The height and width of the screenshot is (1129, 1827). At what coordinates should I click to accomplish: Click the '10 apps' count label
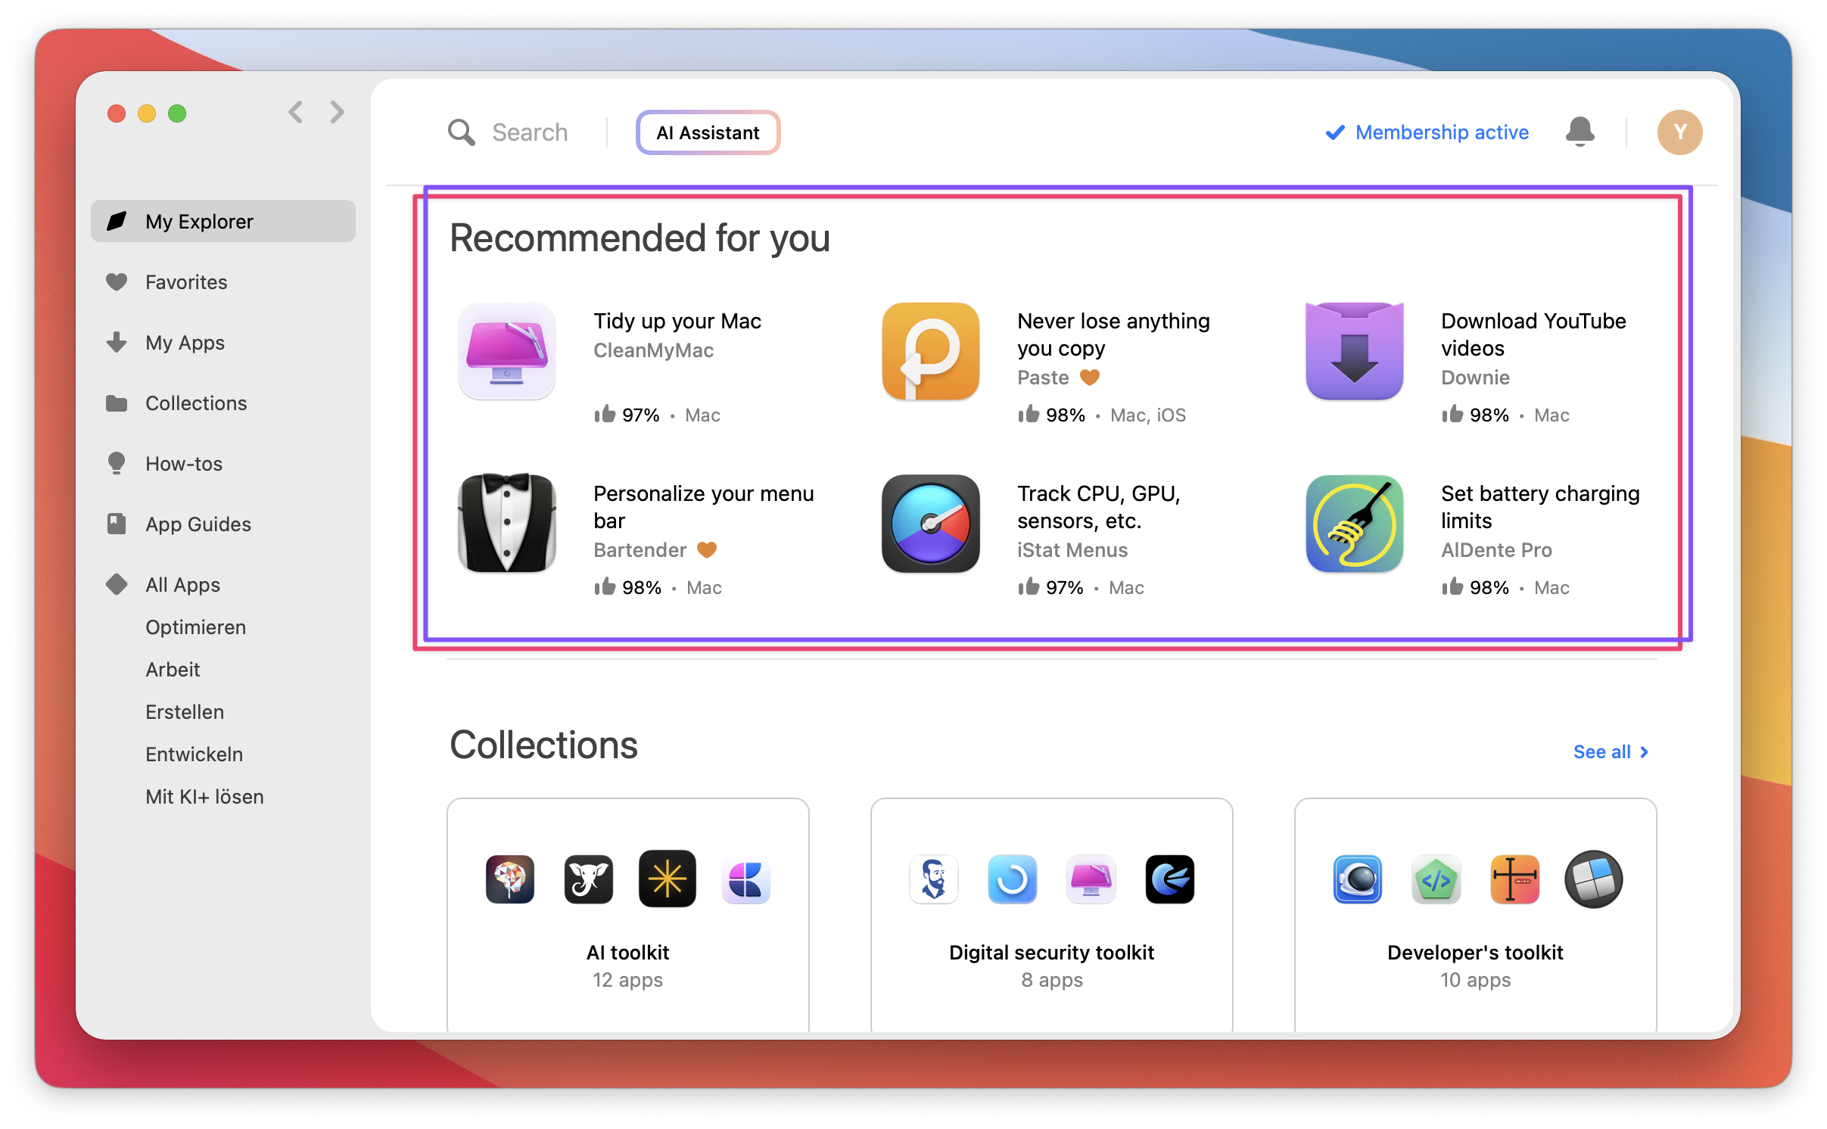pyautogui.click(x=1475, y=979)
